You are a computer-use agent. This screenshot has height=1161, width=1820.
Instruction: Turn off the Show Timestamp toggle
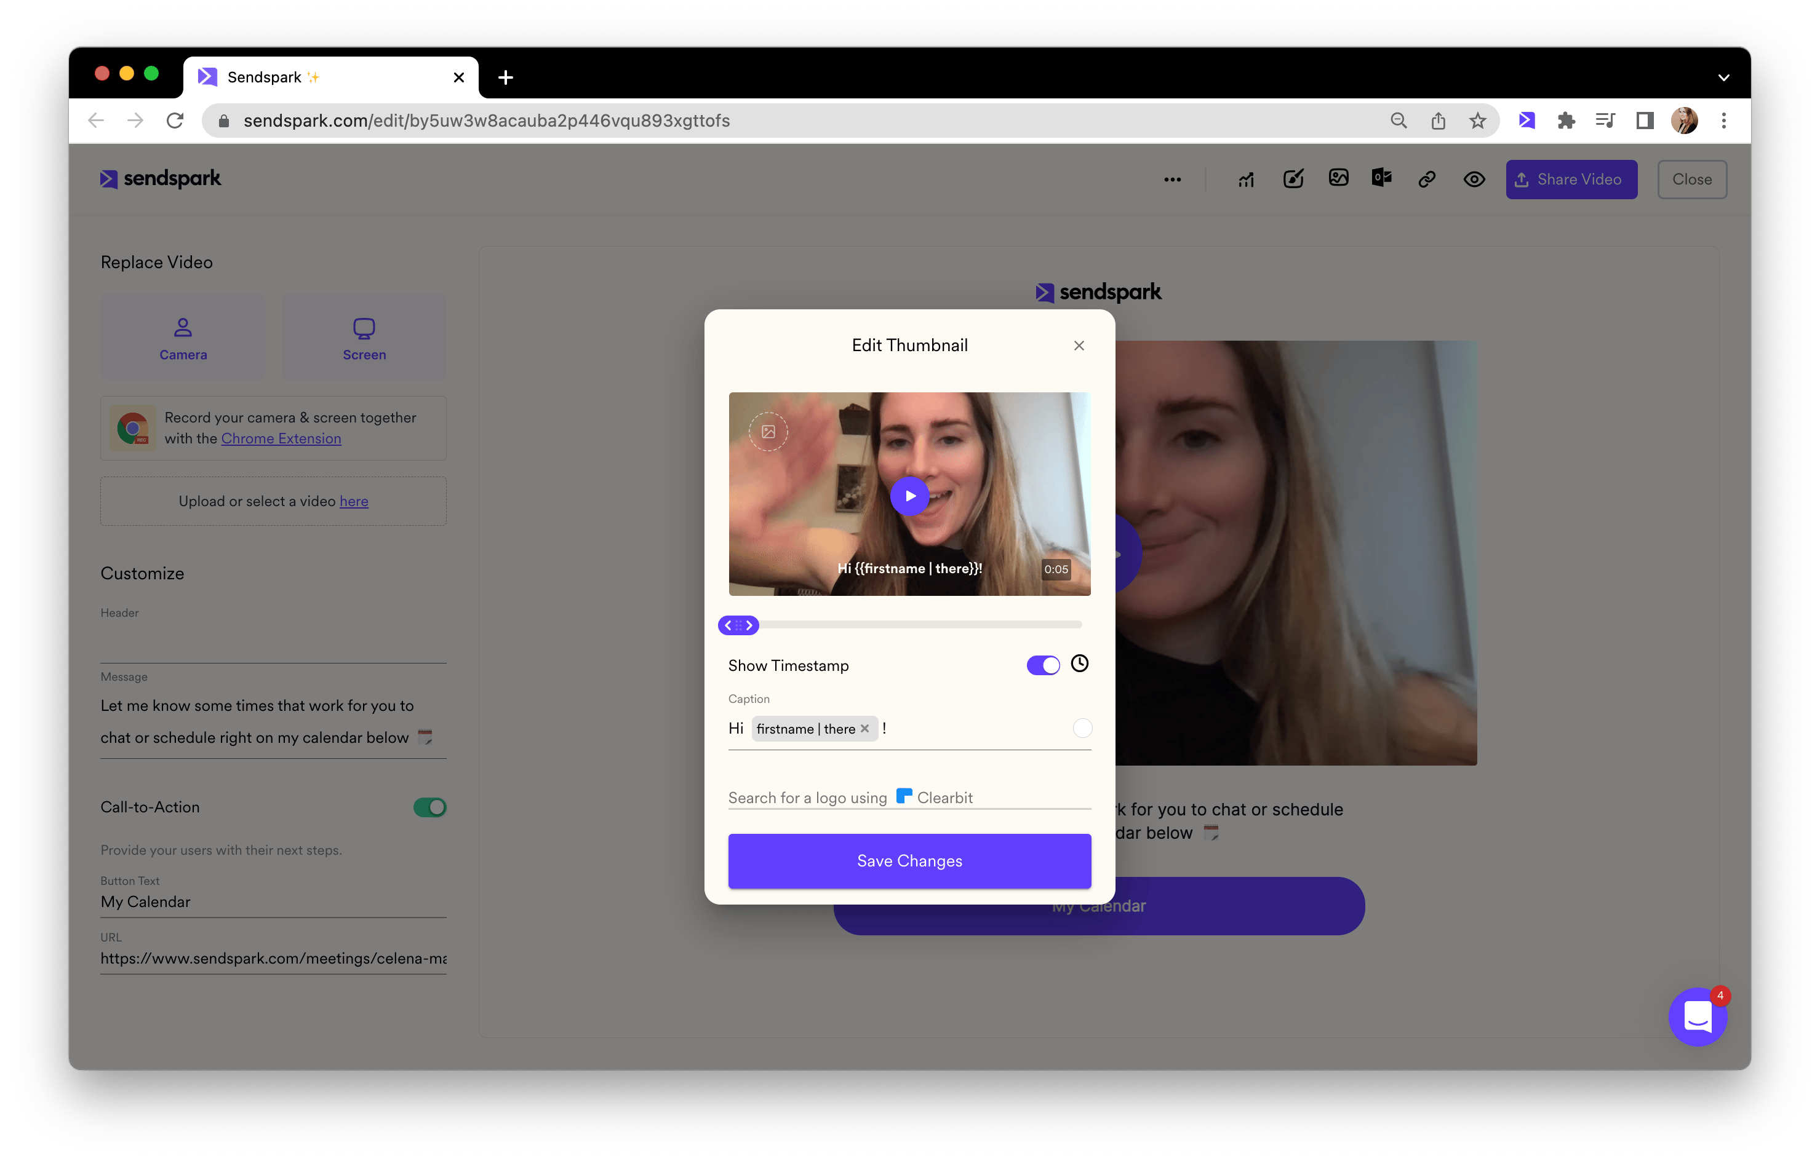(x=1043, y=665)
